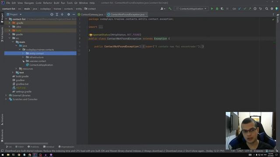
Task: Open Dependencies tool window button
Action: coord(66,147)
